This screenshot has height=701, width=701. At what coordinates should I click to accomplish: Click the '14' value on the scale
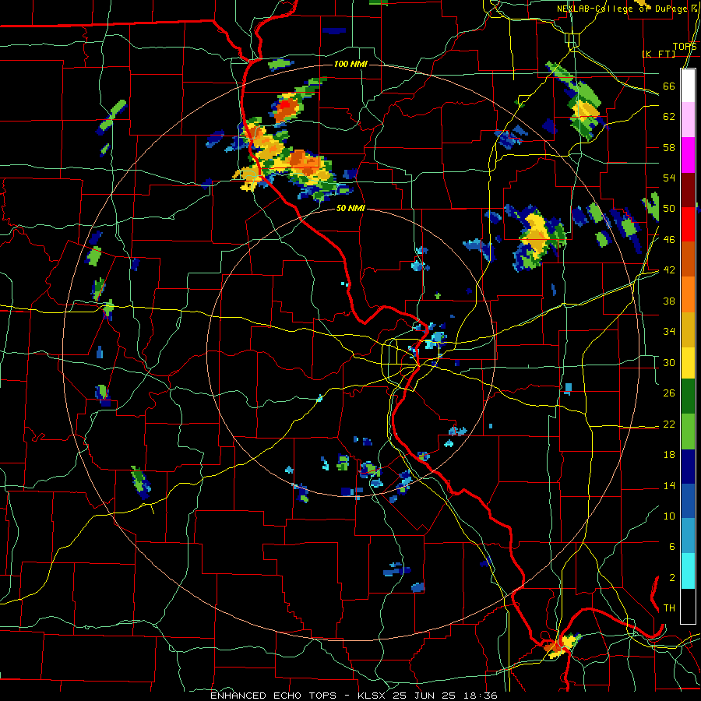(x=669, y=485)
